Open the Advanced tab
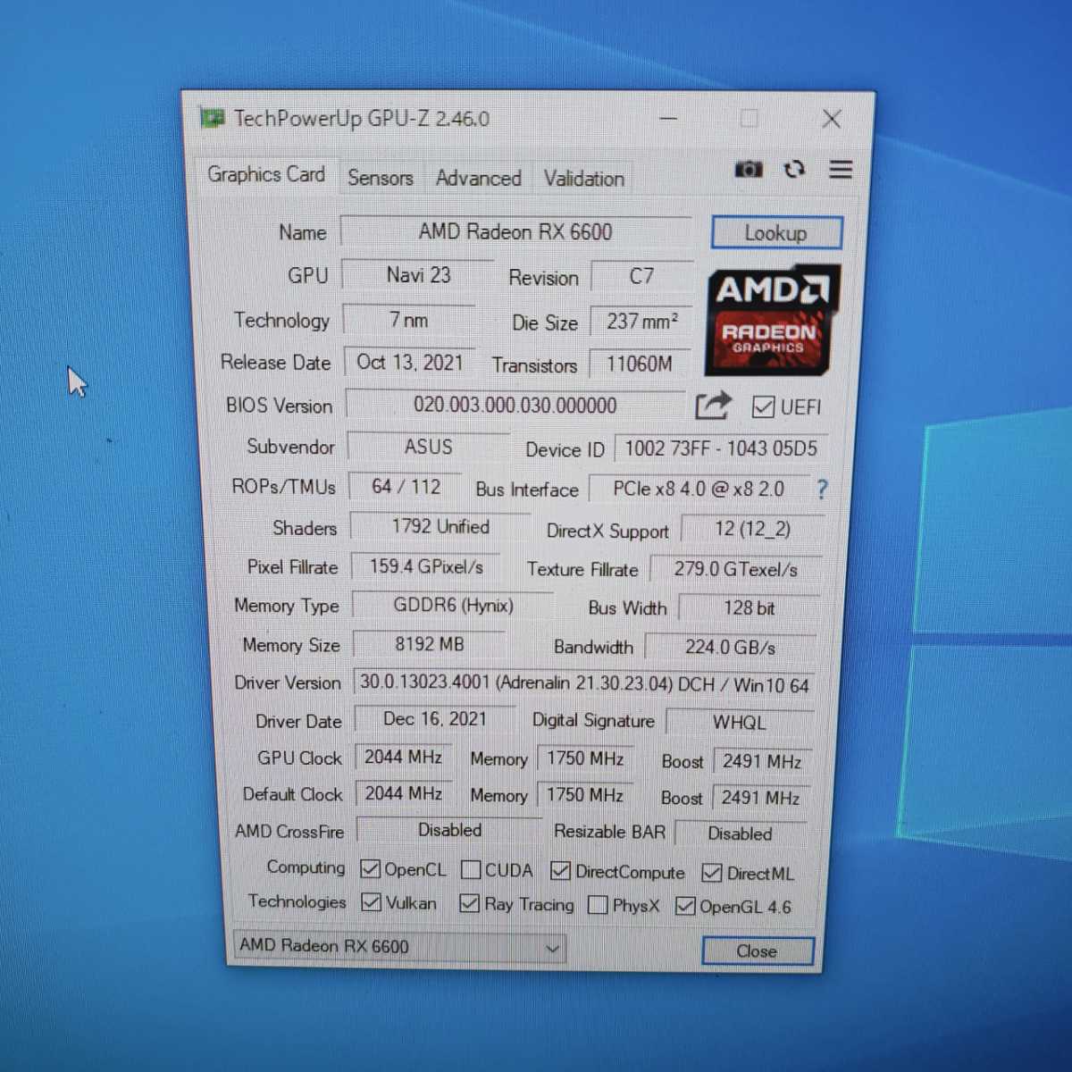Viewport: 1072px width, 1072px height. [x=479, y=179]
